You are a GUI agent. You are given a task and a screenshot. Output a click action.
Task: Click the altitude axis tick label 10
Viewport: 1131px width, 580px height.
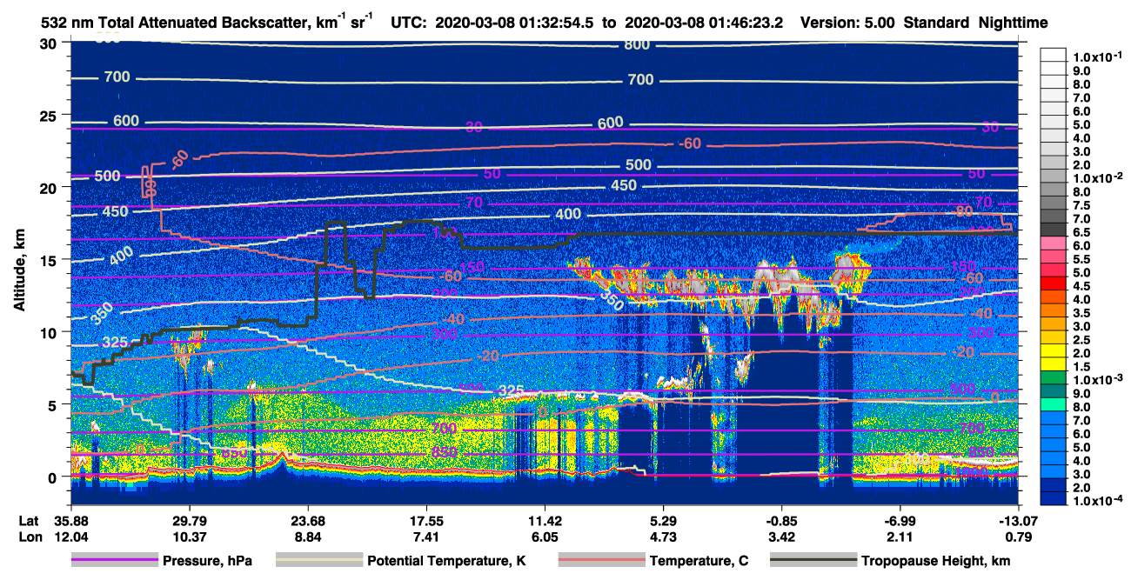(50, 332)
